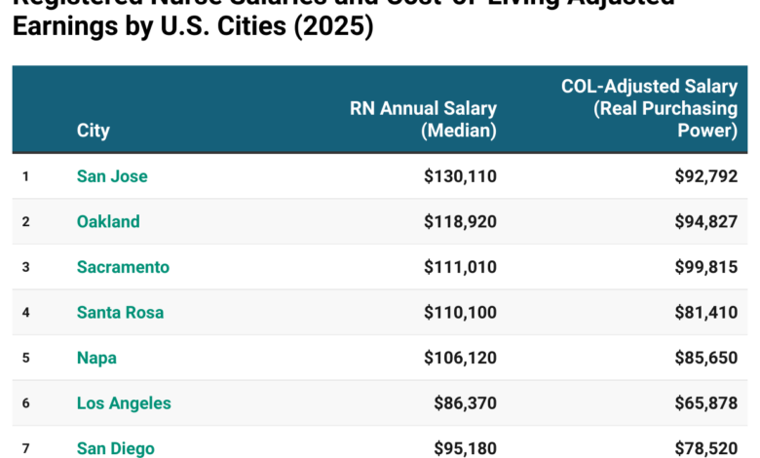Click Sacramento's $99,815 adjusted salary cell
Viewport: 760px width, 458px height.
(x=705, y=267)
